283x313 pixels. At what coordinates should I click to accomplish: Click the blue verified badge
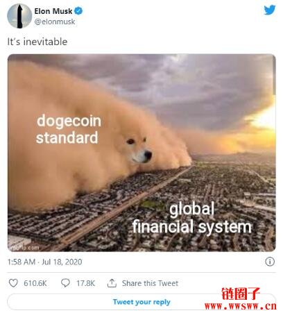78,11
